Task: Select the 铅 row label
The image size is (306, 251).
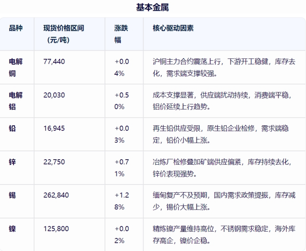Action: pos(12,129)
